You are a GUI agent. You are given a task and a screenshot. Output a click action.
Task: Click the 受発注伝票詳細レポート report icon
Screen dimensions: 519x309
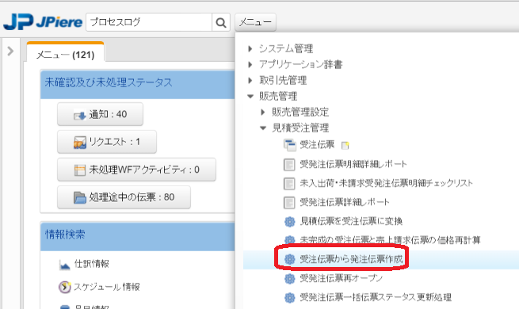(289, 203)
